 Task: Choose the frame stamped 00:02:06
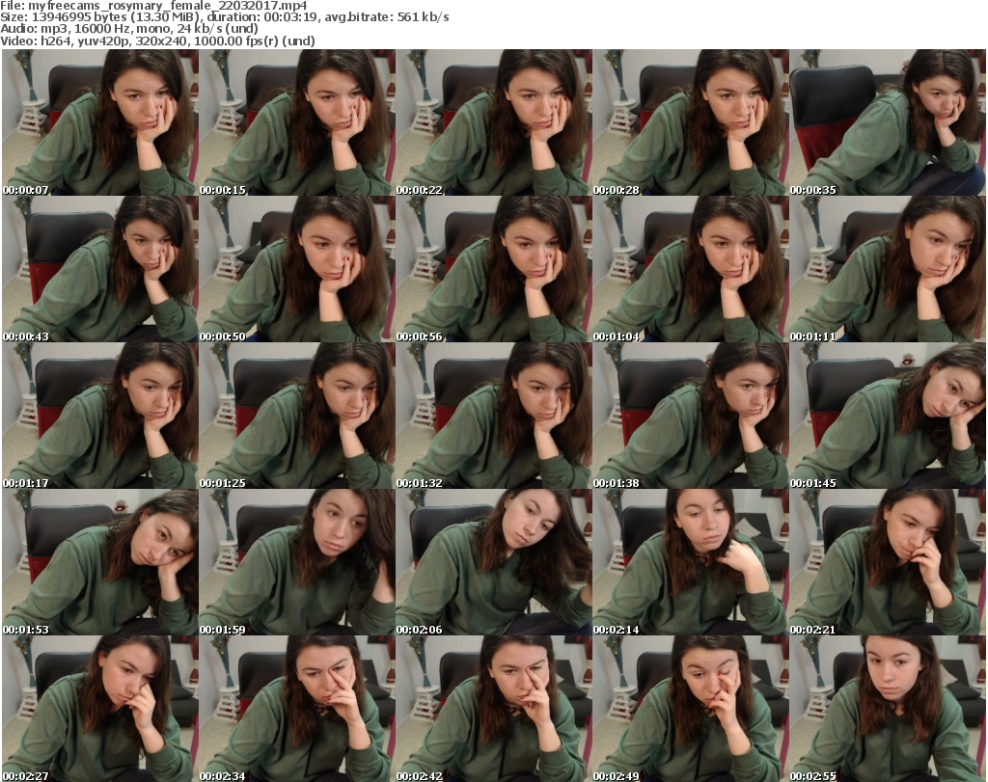click(494, 563)
